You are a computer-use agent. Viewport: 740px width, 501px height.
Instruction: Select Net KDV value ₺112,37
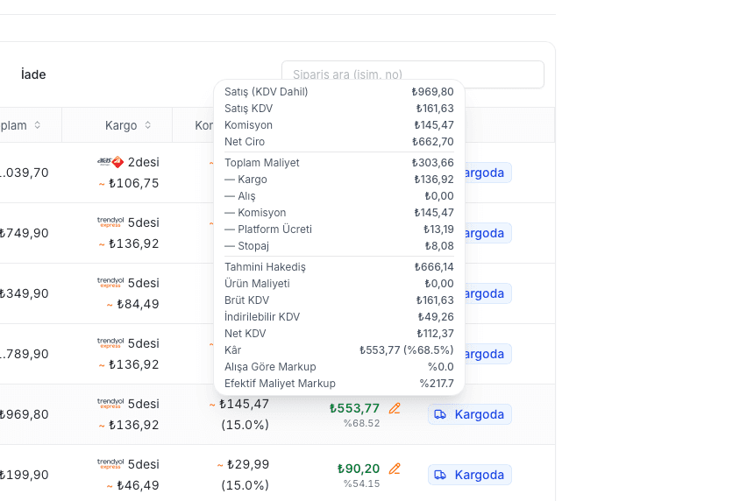coord(435,333)
